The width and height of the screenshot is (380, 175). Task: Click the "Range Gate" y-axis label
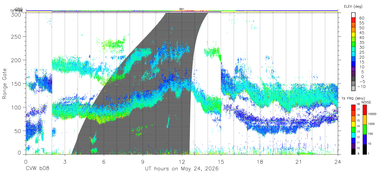(5, 84)
